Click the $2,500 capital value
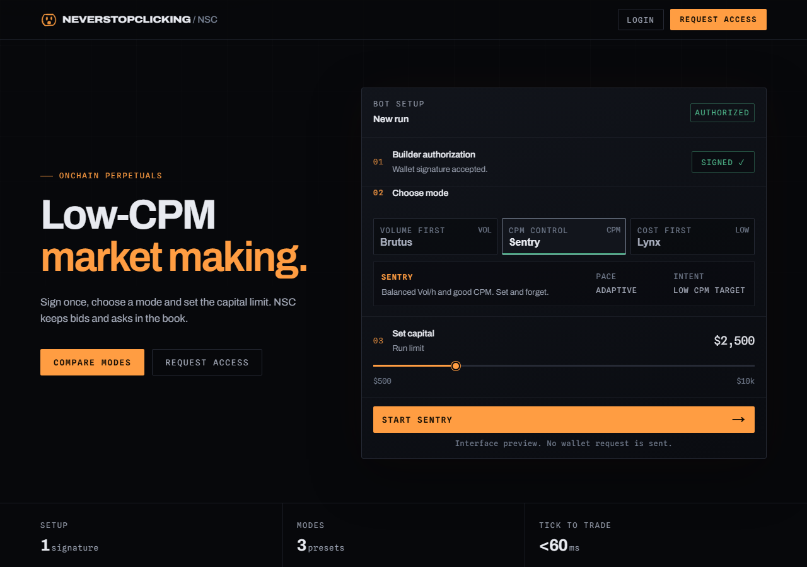The image size is (807, 567). (x=734, y=341)
